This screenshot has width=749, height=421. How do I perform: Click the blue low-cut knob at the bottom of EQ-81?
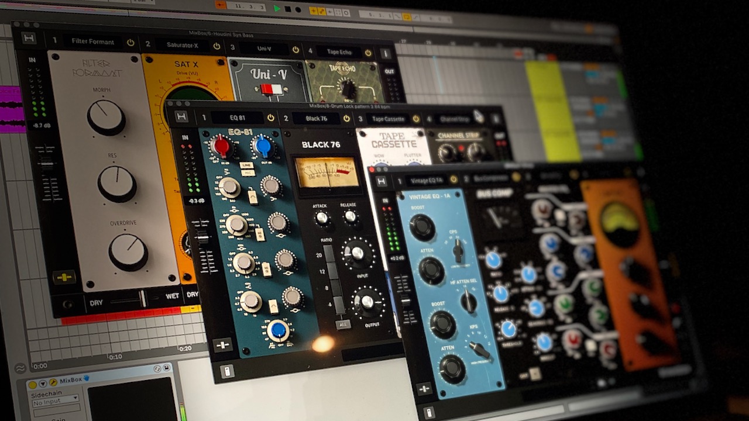click(279, 330)
